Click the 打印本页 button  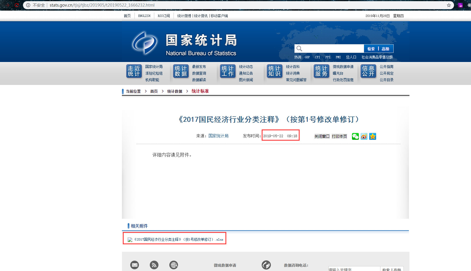click(339, 136)
